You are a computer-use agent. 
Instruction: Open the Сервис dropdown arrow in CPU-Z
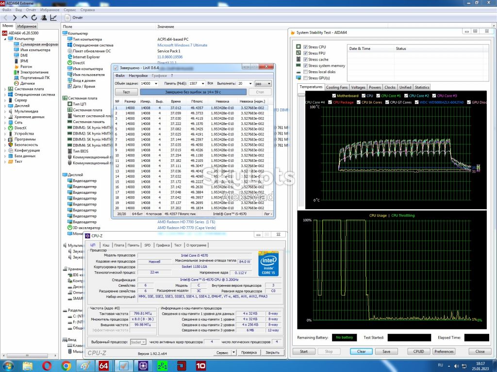(233, 352)
